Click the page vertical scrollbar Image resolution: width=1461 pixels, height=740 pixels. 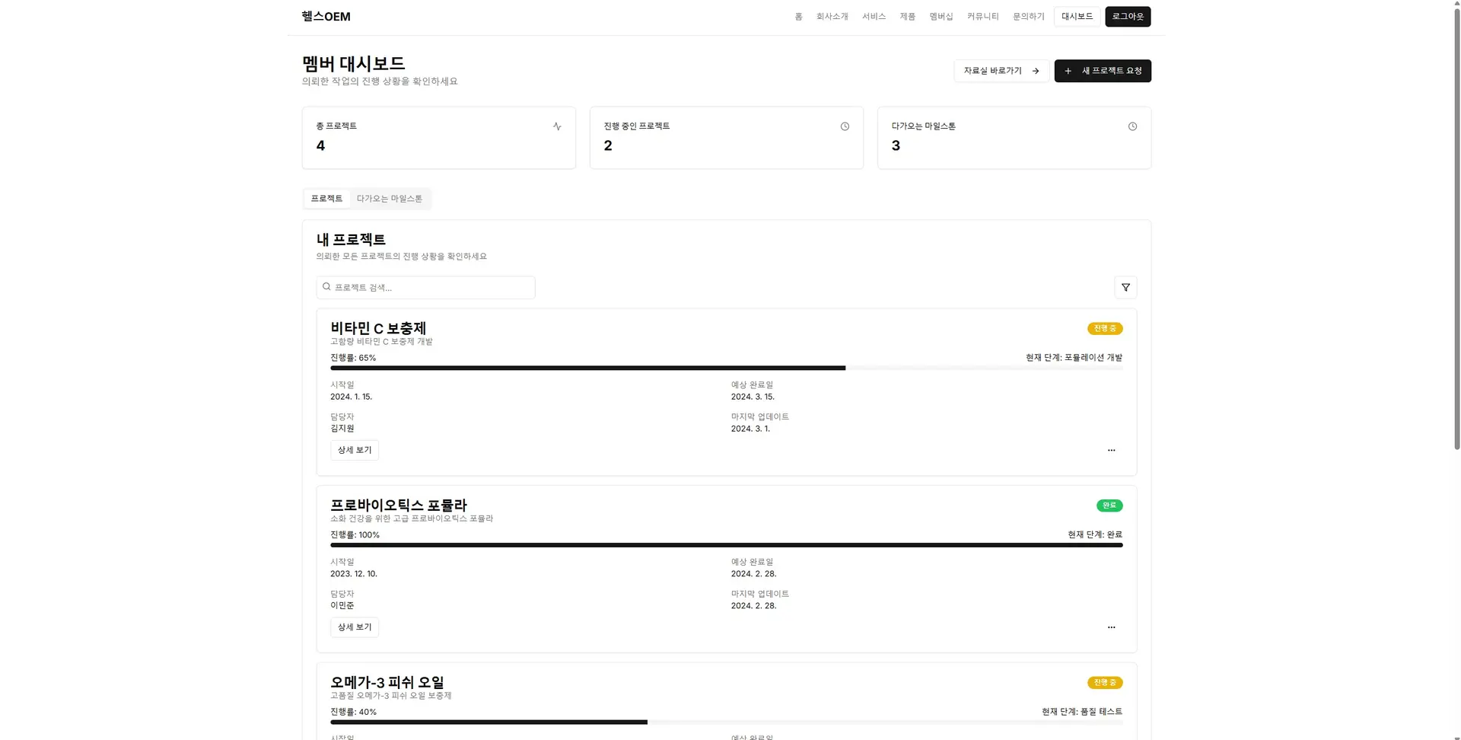1456,228
